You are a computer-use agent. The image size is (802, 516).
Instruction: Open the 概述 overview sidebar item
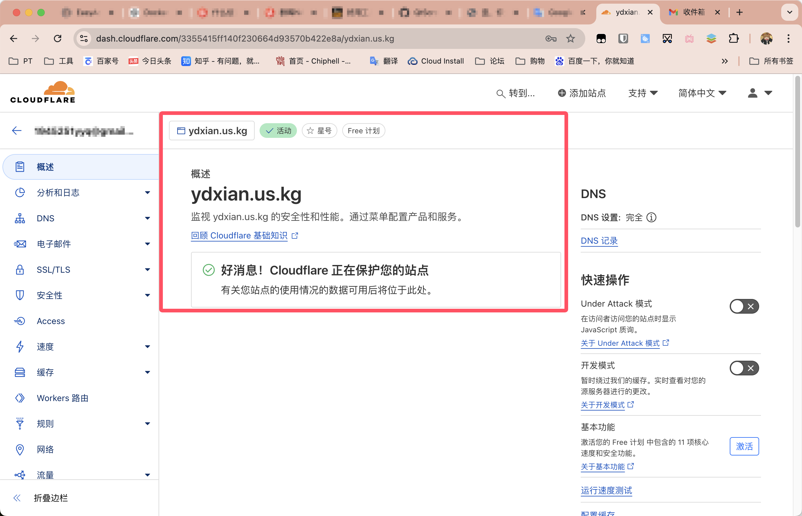point(81,167)
